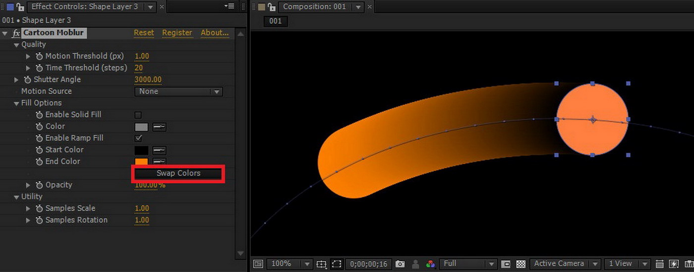Click the Time Threshold stopwatch icon

point(40,68)
